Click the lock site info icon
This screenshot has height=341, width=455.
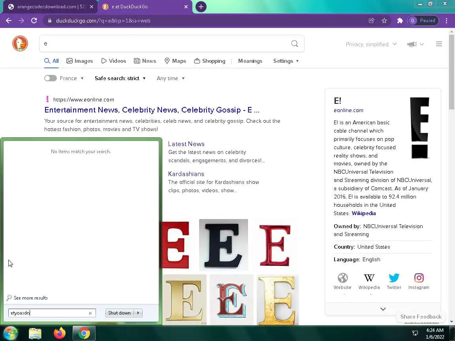(50, 21)
